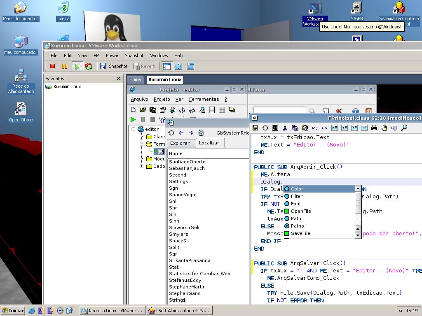422x316 pixels.
Task: Expand the Dados folder in project tree
Action: pos(142,166)
